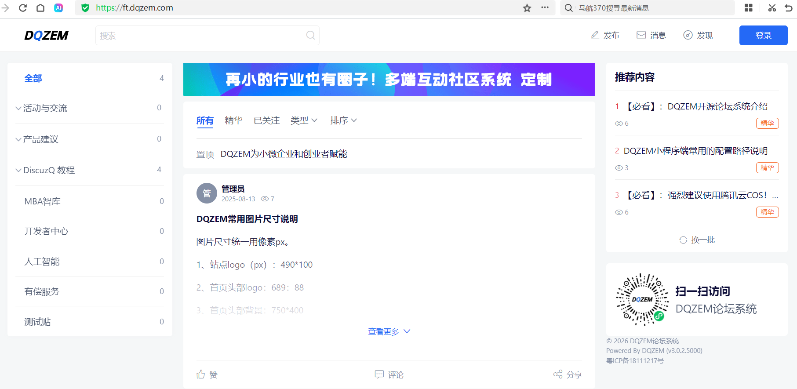This screenshot has height=389, width=797.
Task: Like the post with 赞 thumbs-up icon
Action: pyautogui.click(x=201, y=374)
